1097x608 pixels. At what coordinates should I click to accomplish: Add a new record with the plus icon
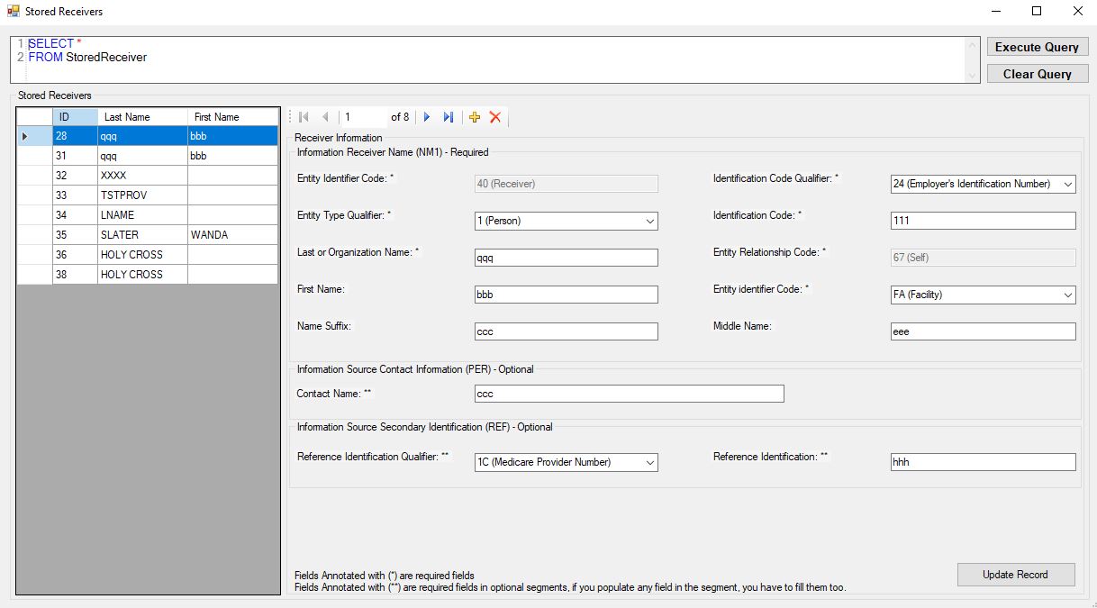tap(475, 117)
